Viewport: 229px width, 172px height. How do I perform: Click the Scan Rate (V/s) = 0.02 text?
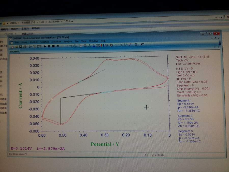[x=192, y=82]
